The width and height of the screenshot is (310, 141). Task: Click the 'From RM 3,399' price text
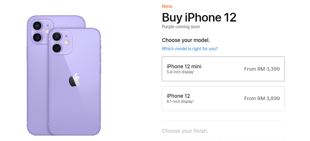(x=262, y=69)
